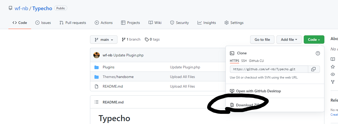Copy the HTTPS clone URL to clipboard

tap(313, 69)
